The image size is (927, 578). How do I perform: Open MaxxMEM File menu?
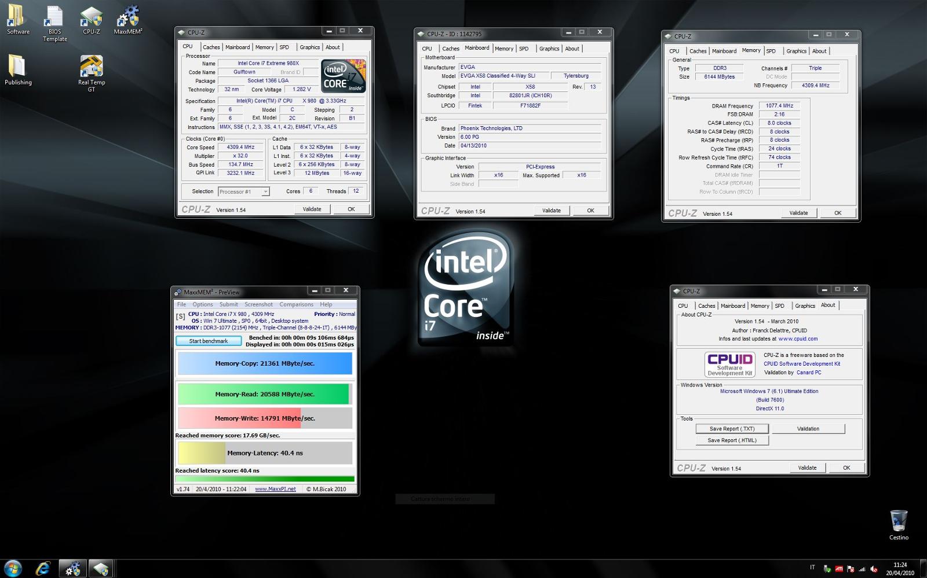tap(181, 304)
